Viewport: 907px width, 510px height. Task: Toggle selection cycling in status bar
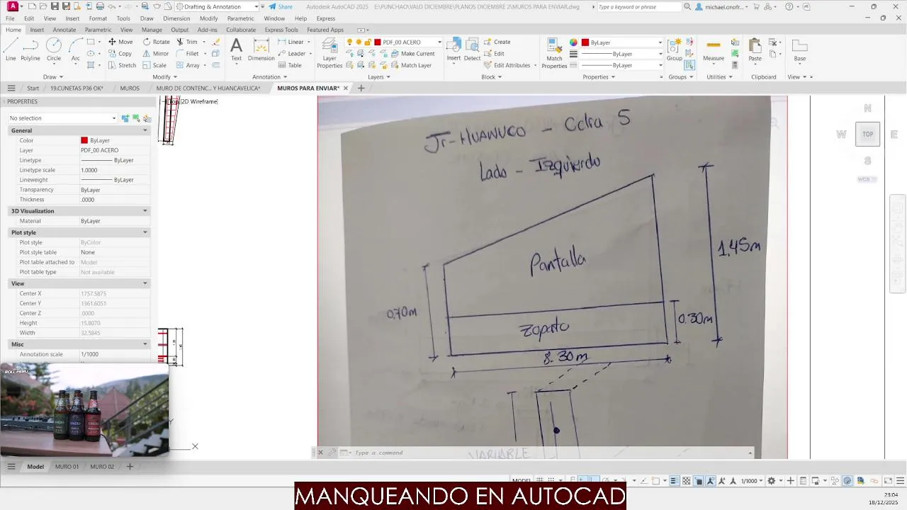(699, 481)
